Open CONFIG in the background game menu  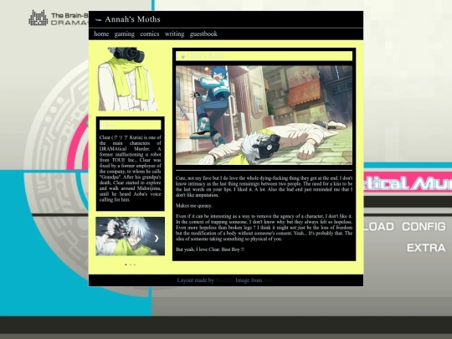(x=424, y=226)
